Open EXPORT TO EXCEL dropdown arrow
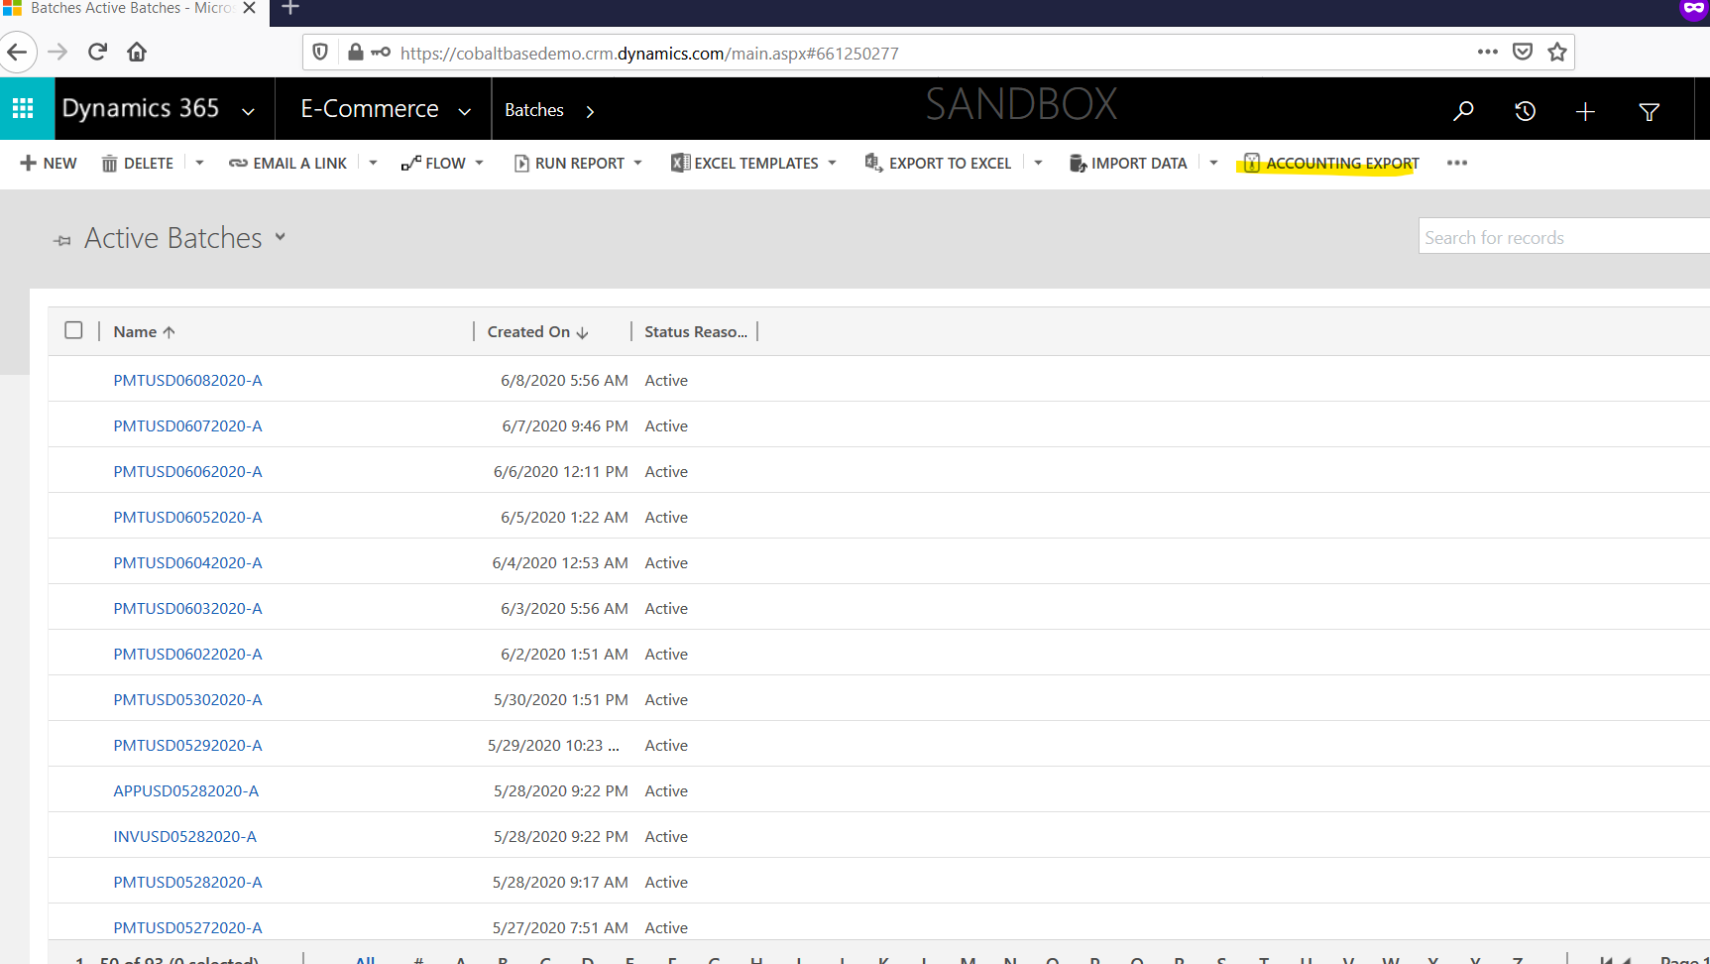This screenshot has height=964, width=1710. tap(1038, 163)
